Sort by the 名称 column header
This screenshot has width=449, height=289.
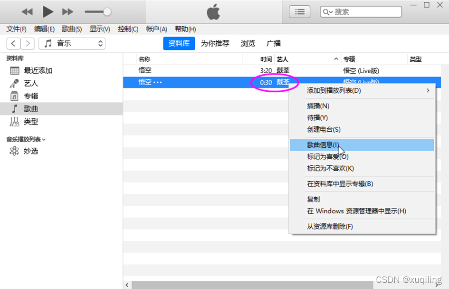point(189,59)
